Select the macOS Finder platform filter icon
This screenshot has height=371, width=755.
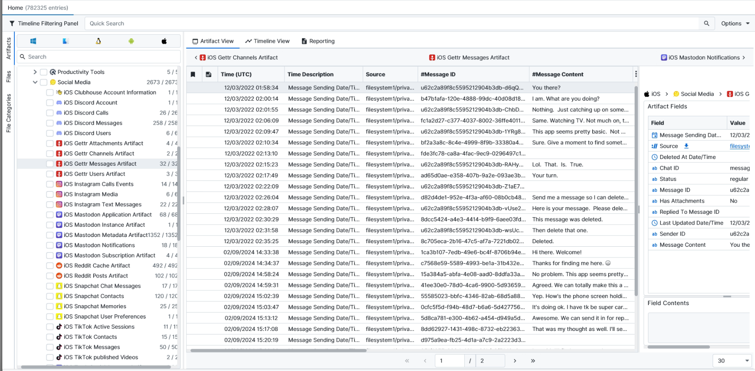point(66,41)
